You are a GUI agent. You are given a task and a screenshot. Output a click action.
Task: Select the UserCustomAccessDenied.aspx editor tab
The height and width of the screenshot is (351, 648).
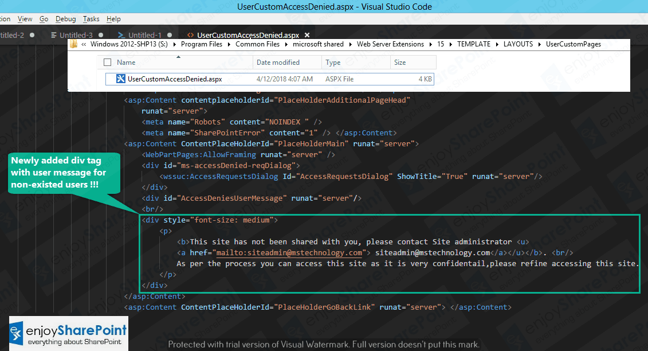coord(248,35)
